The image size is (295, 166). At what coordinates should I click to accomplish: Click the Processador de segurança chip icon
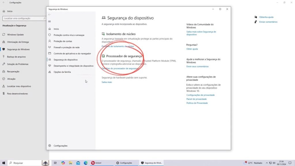(x=103, y=56)
